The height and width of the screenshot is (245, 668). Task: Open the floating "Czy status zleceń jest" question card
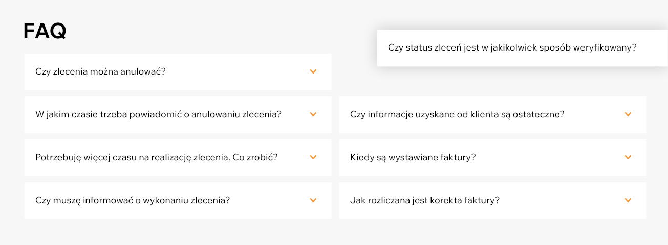pyautogui.click(x=522, y=48)
